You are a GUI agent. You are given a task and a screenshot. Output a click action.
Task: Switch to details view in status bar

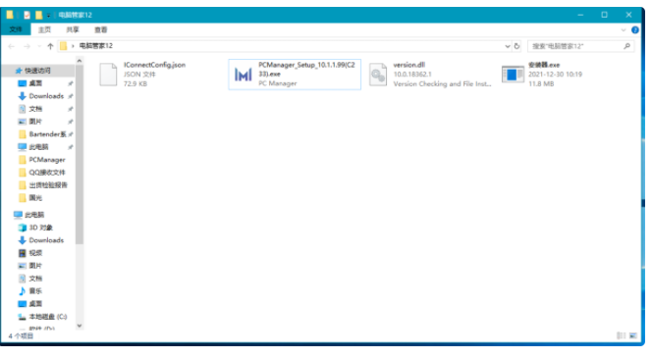(622, 335)
